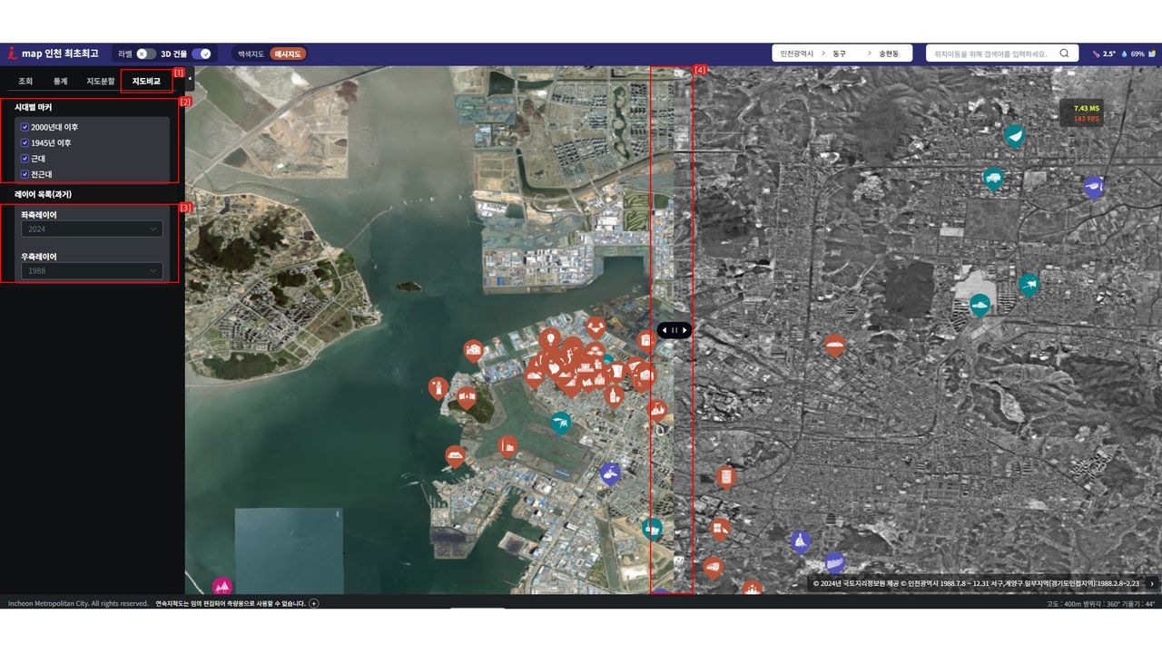The height and width of the screenshot is (653, 1162).
Task: Click the map comparison slider handle
Action: [x=674, y=330]
